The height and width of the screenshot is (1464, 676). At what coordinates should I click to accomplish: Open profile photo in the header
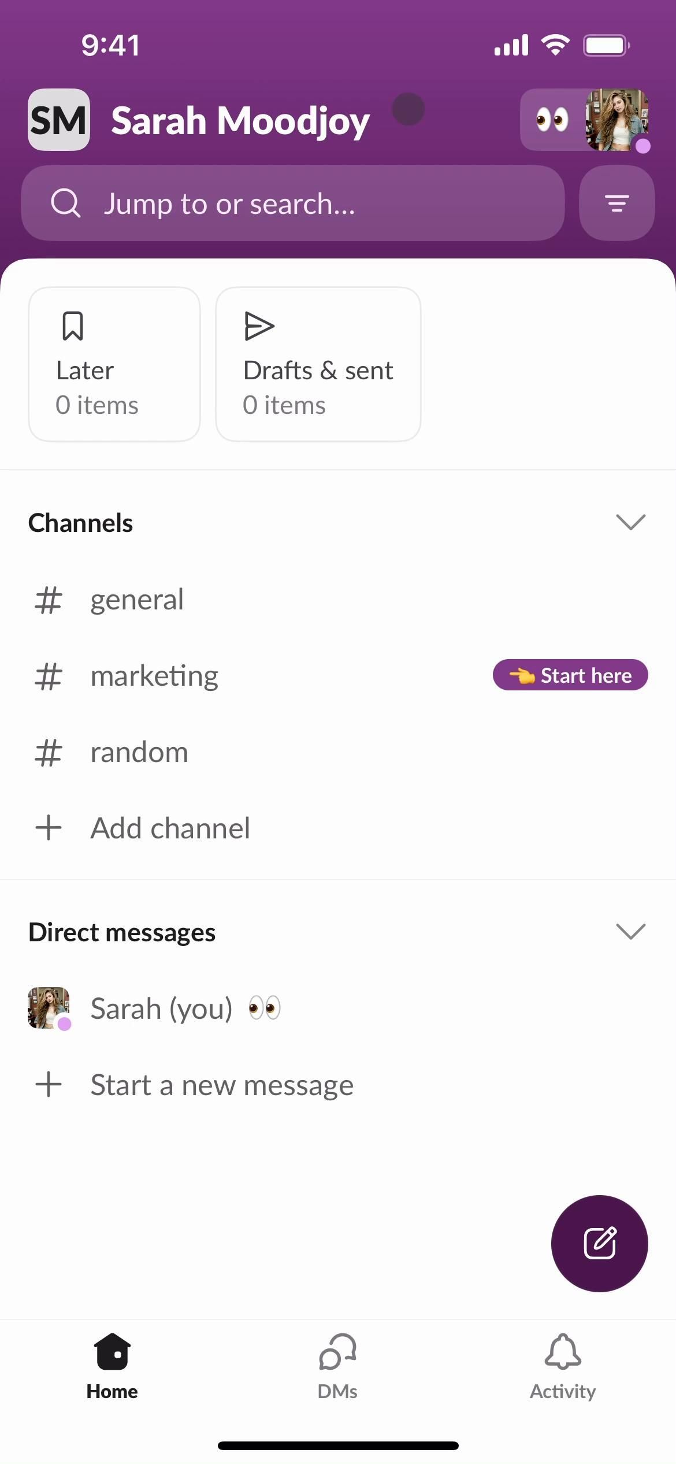616,120
